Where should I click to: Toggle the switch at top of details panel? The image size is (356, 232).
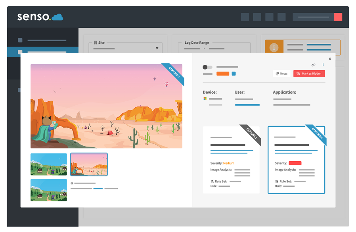click(x=207, y=67)
